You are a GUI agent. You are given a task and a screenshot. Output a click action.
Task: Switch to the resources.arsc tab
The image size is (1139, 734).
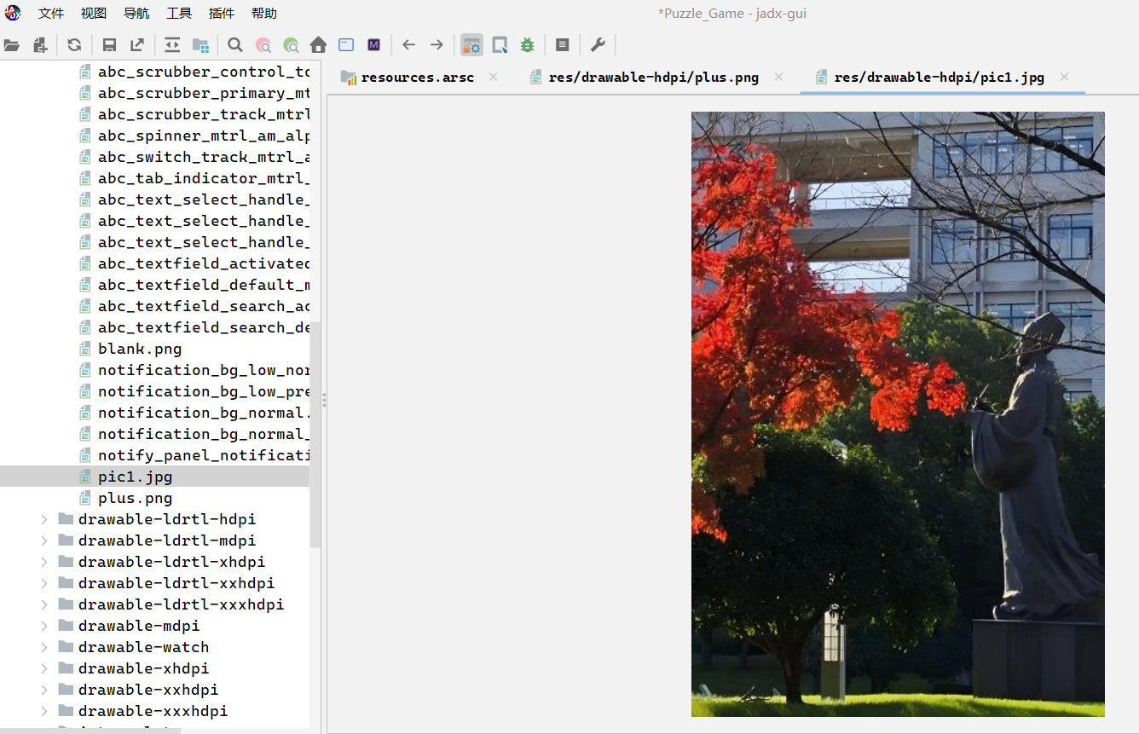pos(417,78)
